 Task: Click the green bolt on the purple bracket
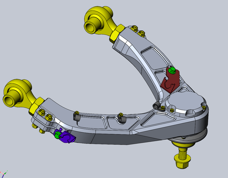click(x=57, y=136)
